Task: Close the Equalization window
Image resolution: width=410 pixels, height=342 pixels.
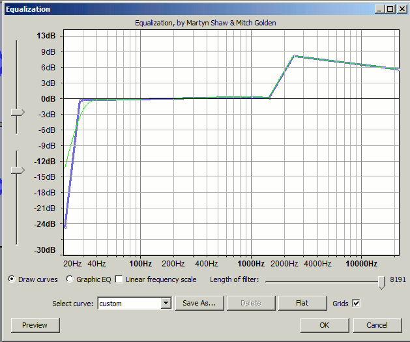Action: (x=402, y=9)
